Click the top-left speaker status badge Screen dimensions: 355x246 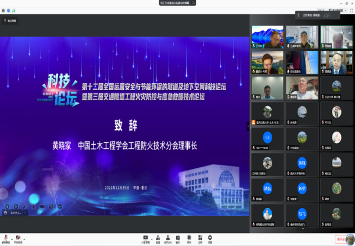pyautogui.click(x=10, y=21)
